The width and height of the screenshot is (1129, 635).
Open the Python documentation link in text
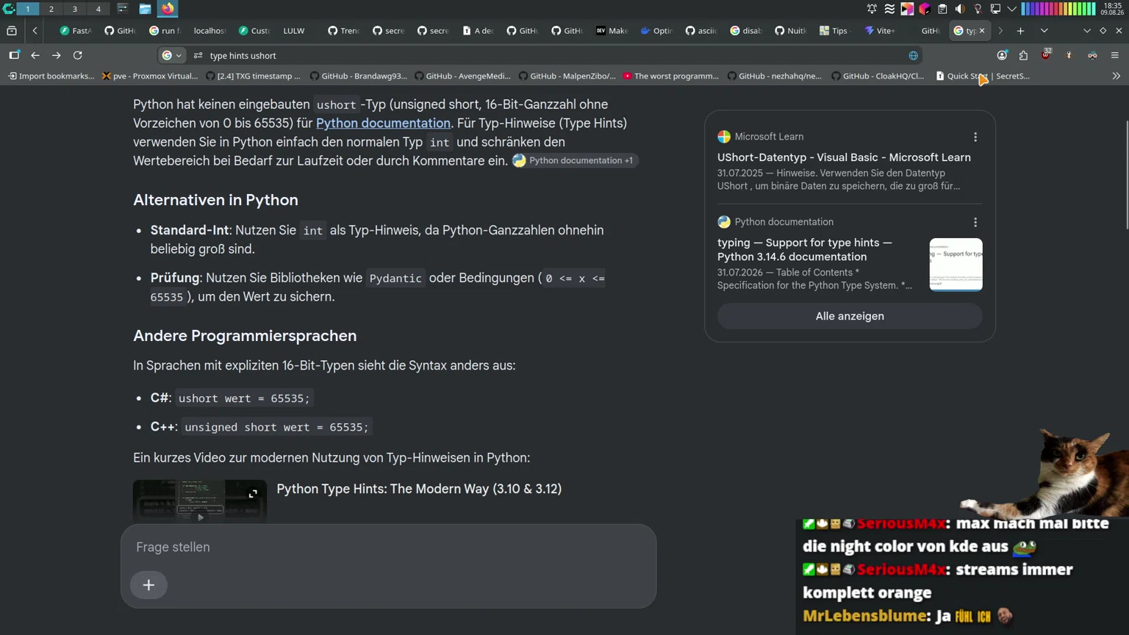[383, 123]
